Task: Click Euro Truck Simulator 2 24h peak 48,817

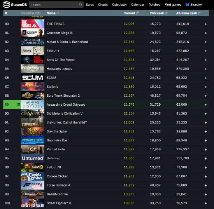Action: [155, 96]
